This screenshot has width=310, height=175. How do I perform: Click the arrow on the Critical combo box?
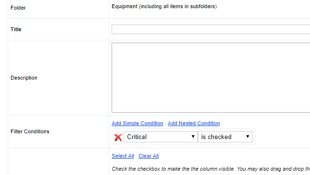pos(193,137)
